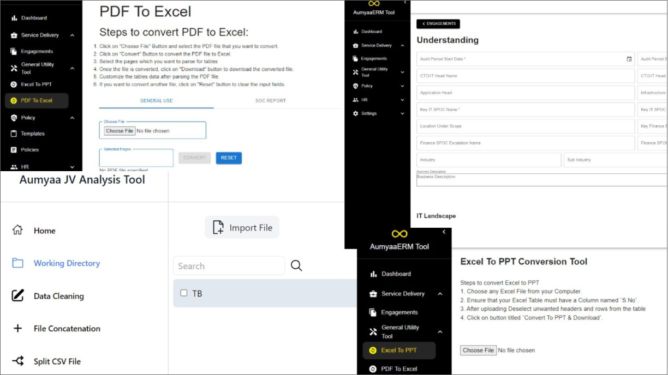Image resolution: width=668 pixels, height=375 pixels.
Task: Click the Templates clipboard icon
Action: click(14, 134)
